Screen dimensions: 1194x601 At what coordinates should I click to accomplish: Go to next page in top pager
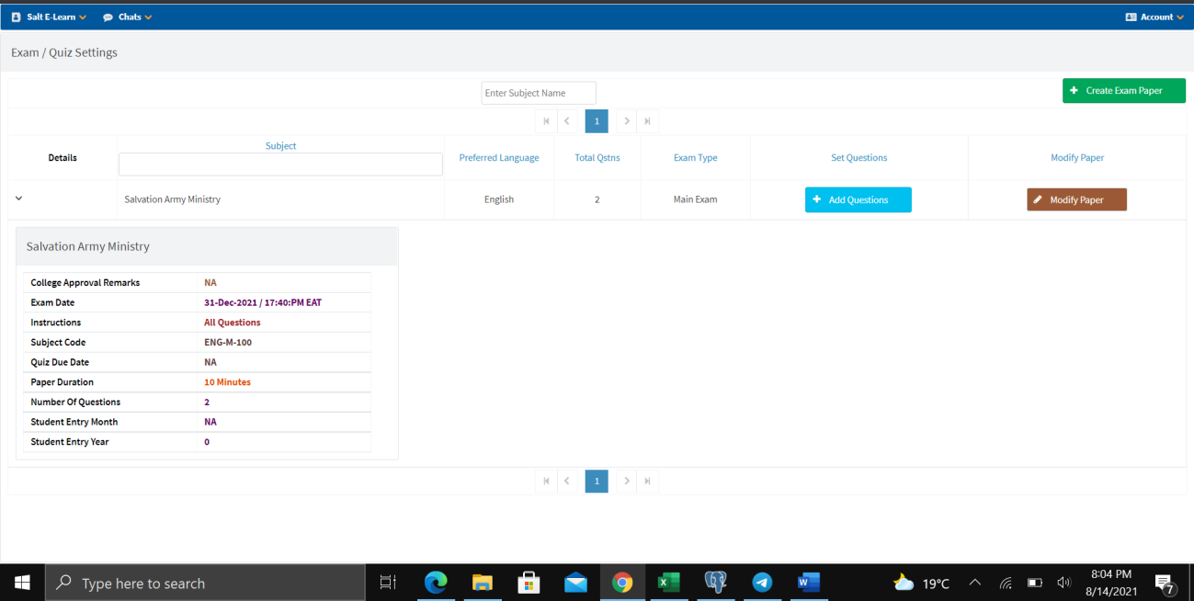[x=626, y=121]
